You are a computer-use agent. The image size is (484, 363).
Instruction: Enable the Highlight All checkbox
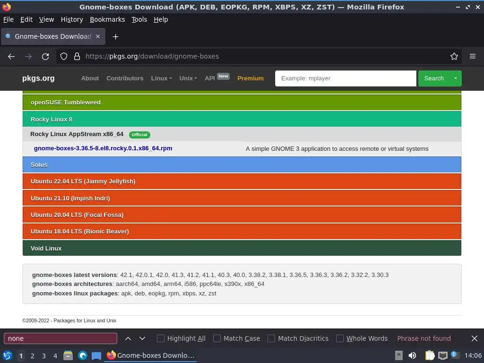click(x=161, y=338)
